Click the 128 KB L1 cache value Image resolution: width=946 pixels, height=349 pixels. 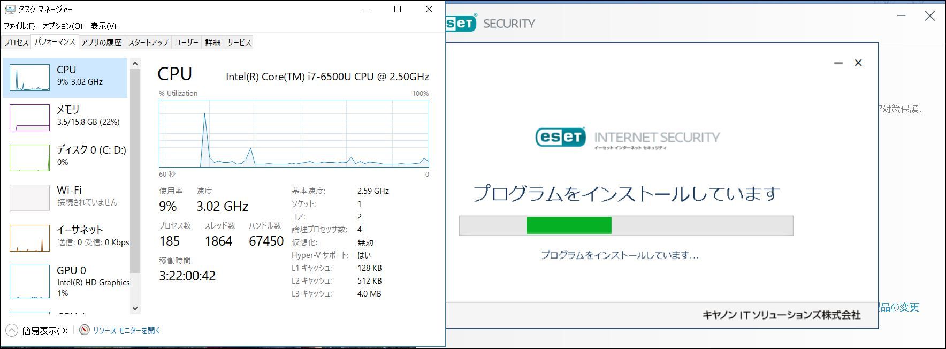369,268
